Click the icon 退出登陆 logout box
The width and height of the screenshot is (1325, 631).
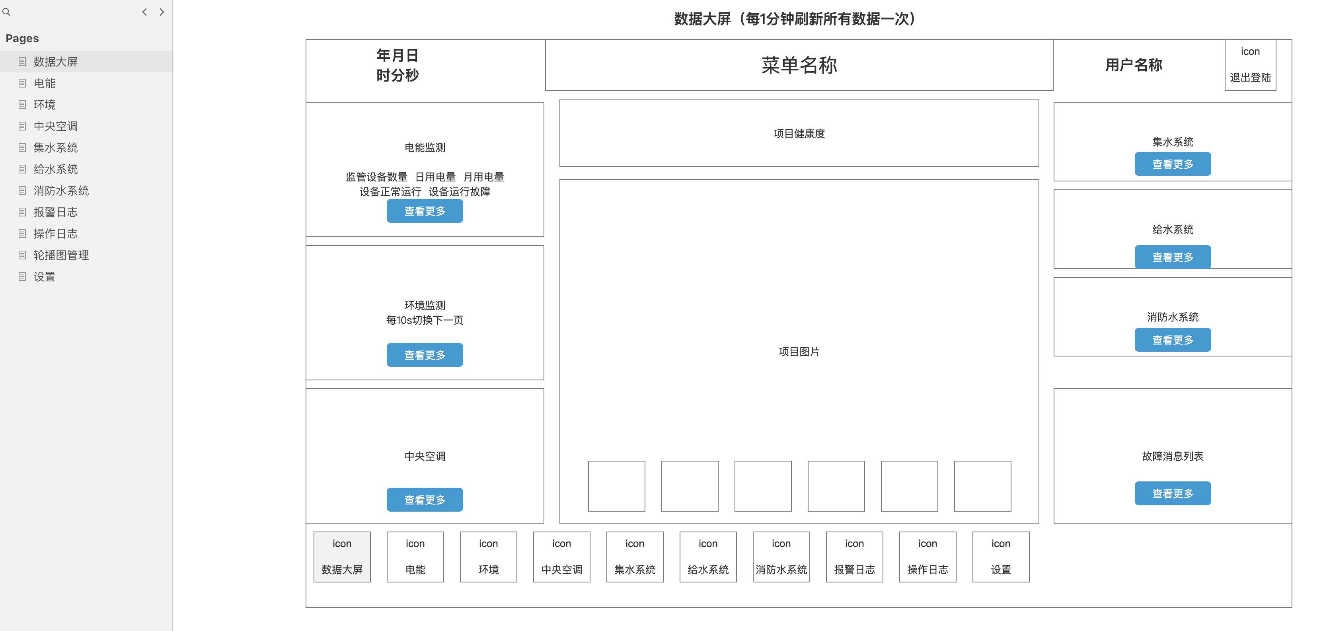click(1250, 65)
